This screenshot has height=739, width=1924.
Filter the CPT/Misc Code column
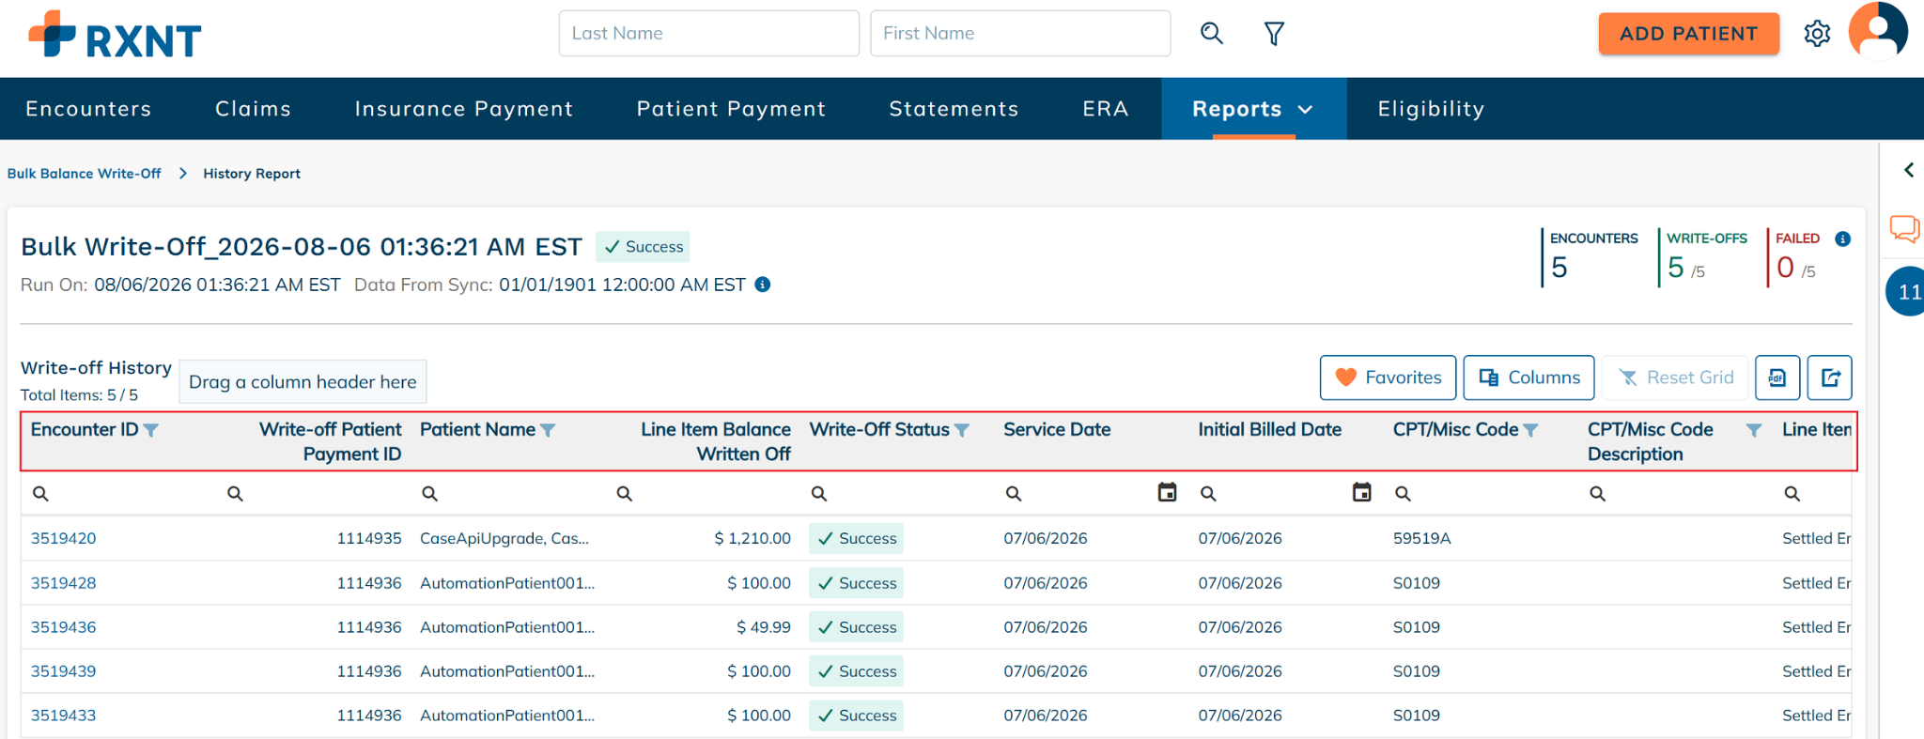[x=1530, y=430]
